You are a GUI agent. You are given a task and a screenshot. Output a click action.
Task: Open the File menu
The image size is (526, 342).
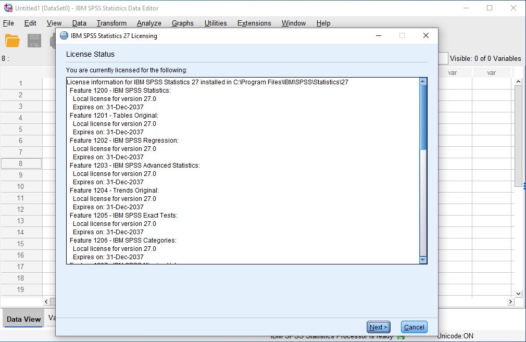pyautogui.click(x=8, y=23)
